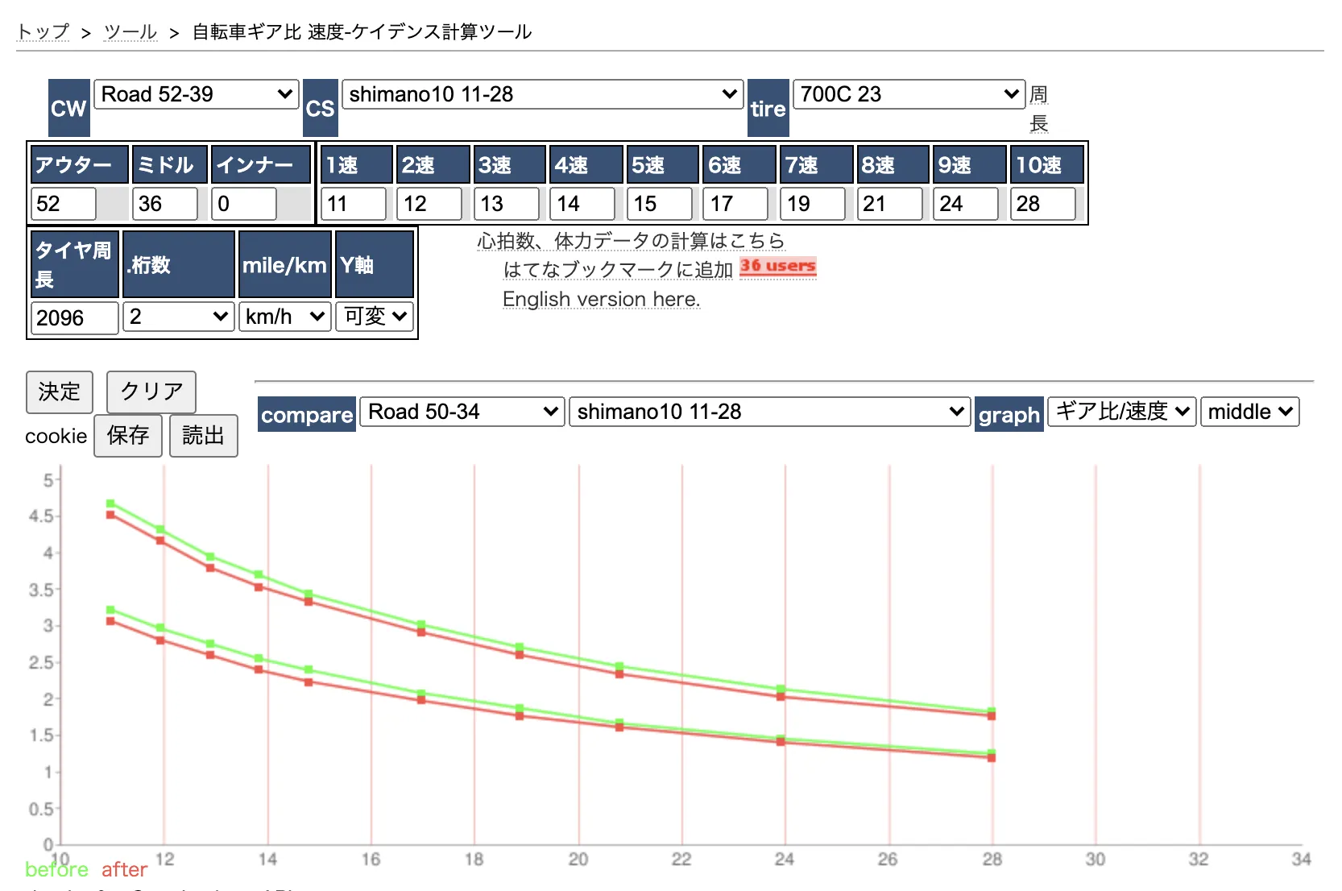This screenshot has width=1342, height=891.
Task: Select the middle dropdown next to graph
Action: (x=1249, y=412)
